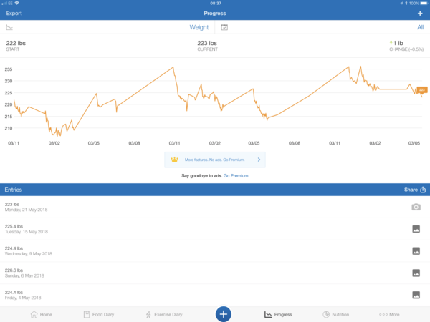Viewport: 430px width, 322px height.
Task: Open the All date range selector
Action: [x=420, y=27]
